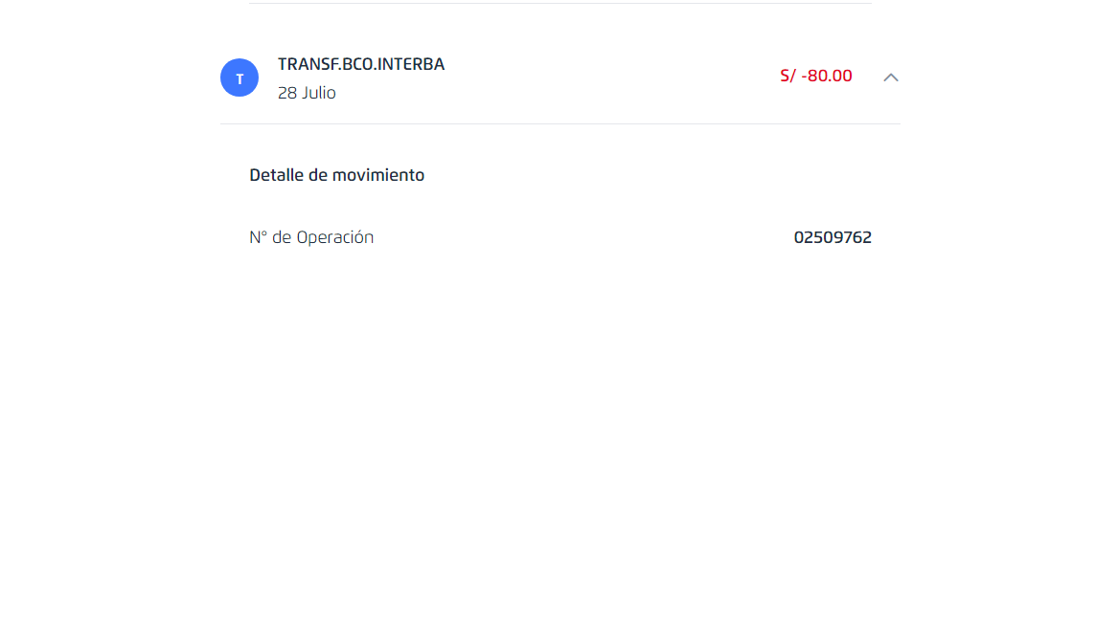Click the "N° de Operación" label
The height and width of the screenshot is (620, 1118).
point(311,237)
